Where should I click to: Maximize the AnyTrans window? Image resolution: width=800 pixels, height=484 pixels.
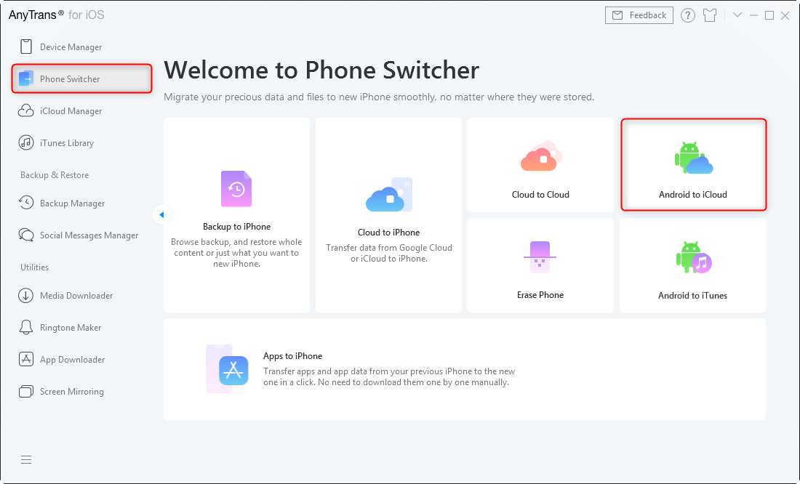coord(769,15)
